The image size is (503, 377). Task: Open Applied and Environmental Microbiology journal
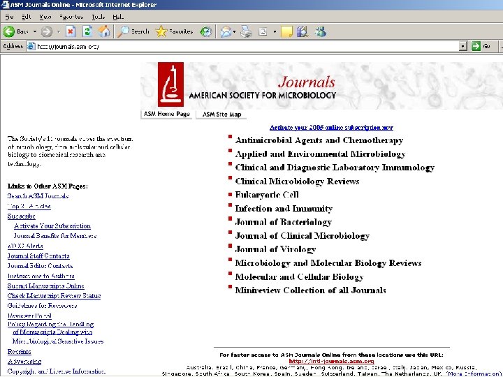point(320,154)
